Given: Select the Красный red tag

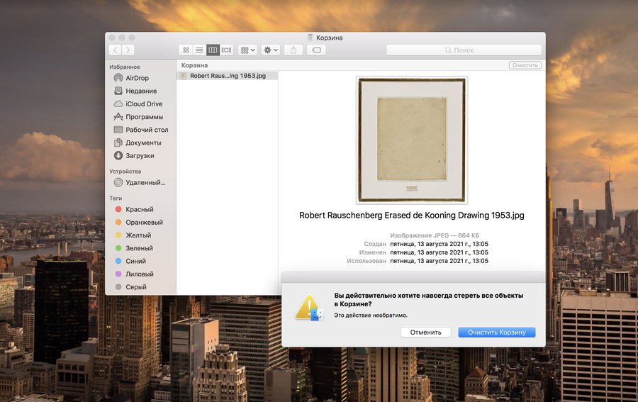Looking at the screenshot, I should 139,210.
